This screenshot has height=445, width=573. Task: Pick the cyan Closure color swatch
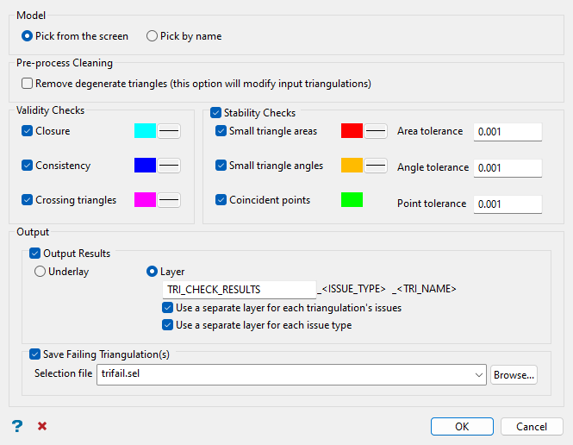pos(145,131)
